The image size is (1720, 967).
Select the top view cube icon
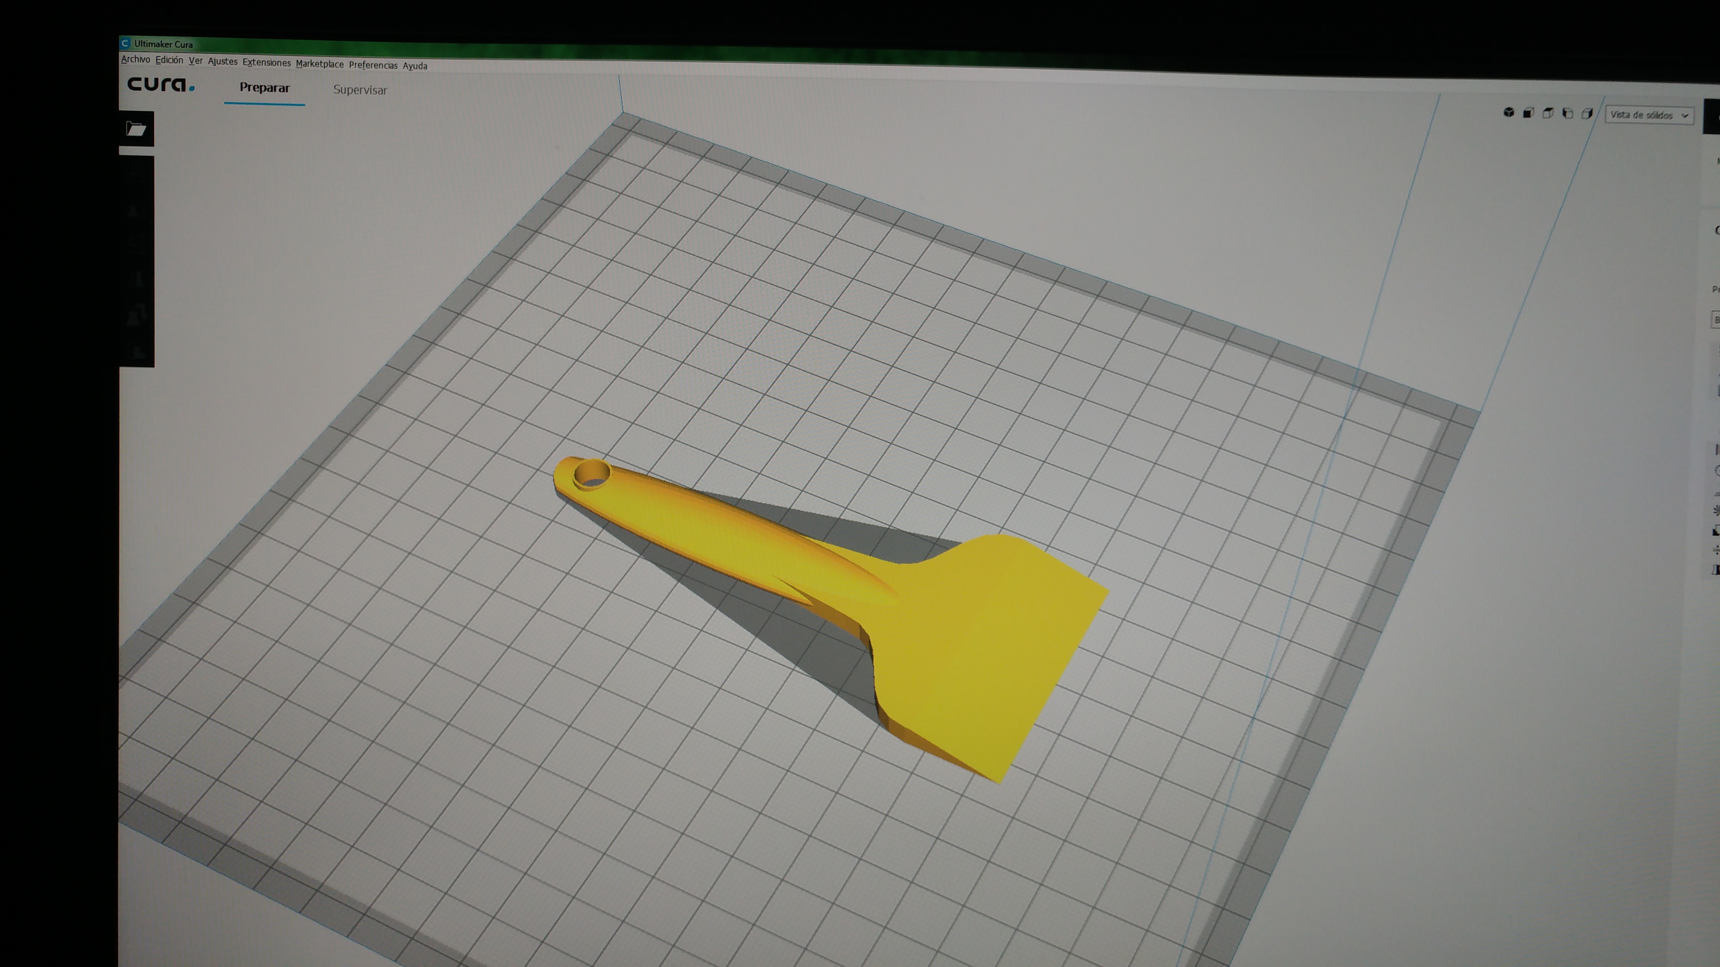tap(1548, 113)
